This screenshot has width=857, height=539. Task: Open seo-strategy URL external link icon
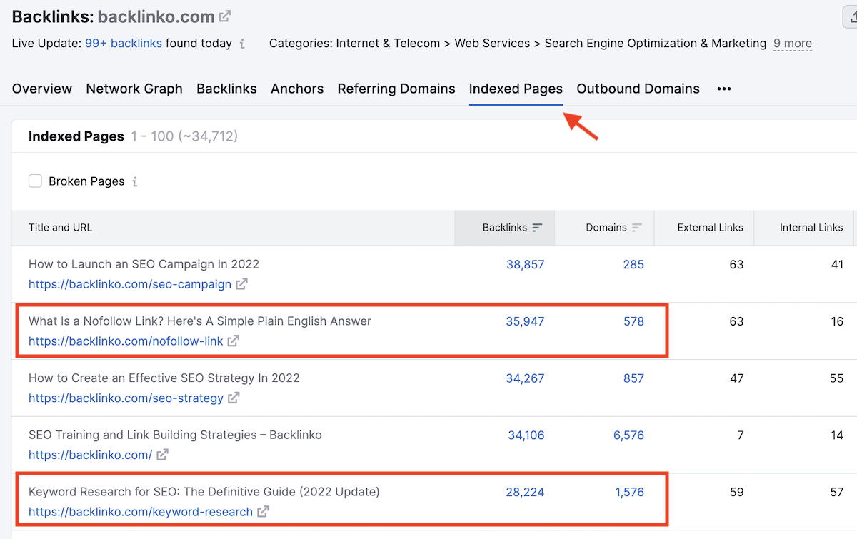pyautogui.click(x=234, y=398)
